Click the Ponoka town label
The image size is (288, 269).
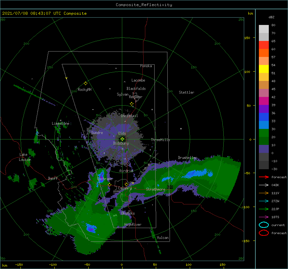(x=146, y=66)
